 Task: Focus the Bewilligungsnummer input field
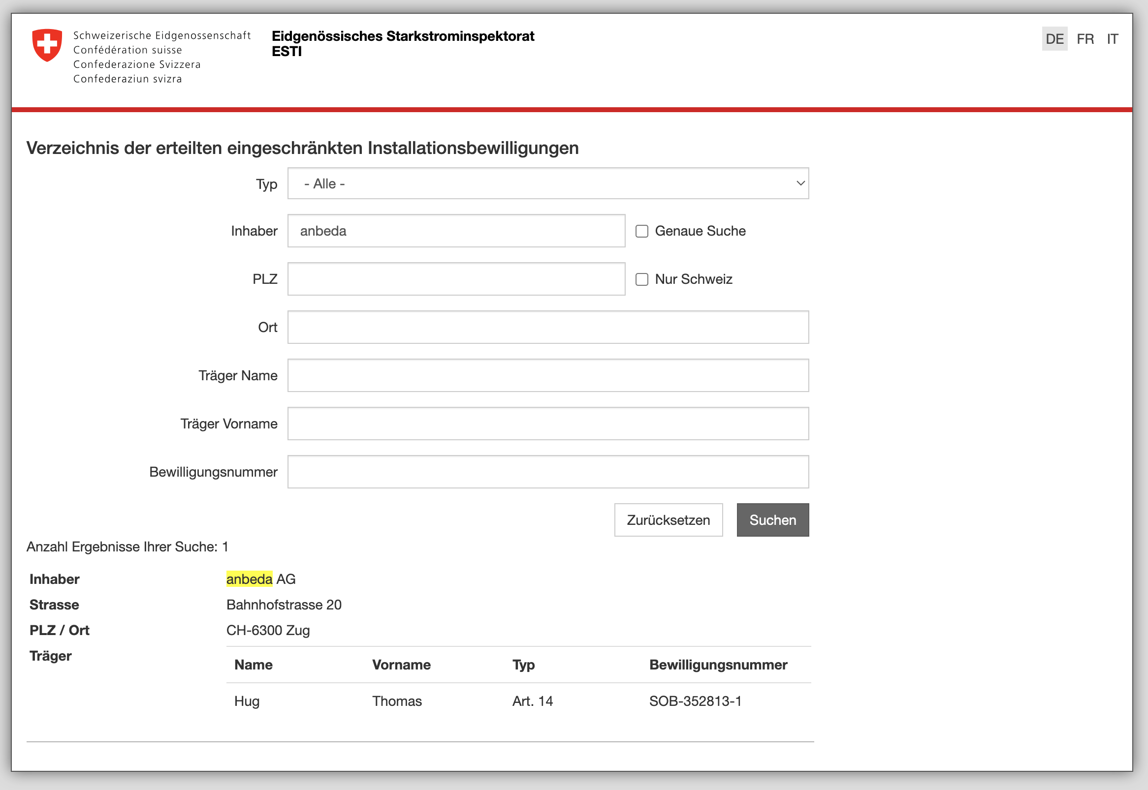(x=548, y=472)
